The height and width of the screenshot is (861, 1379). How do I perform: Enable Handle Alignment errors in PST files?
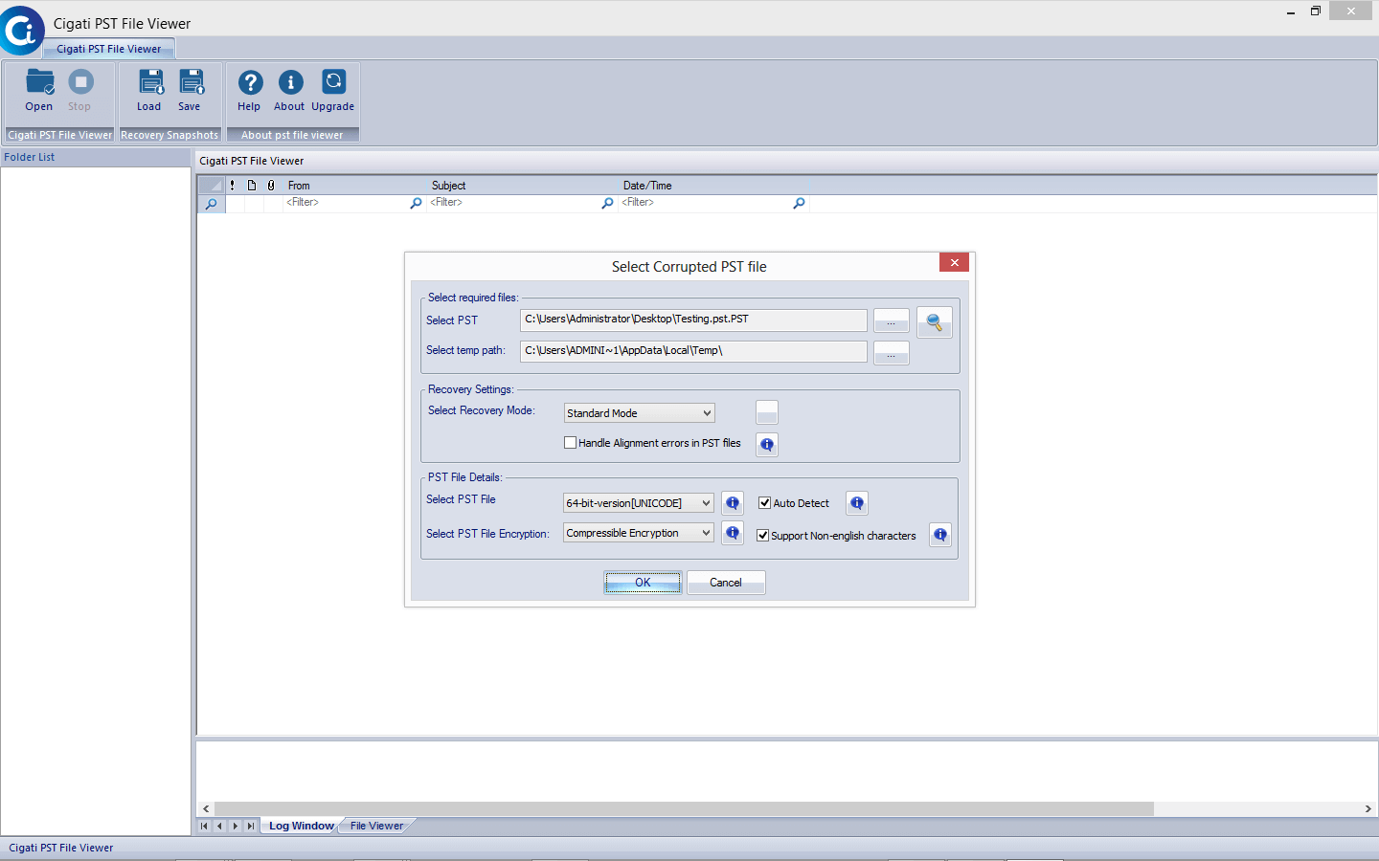[x=571, y=443]
